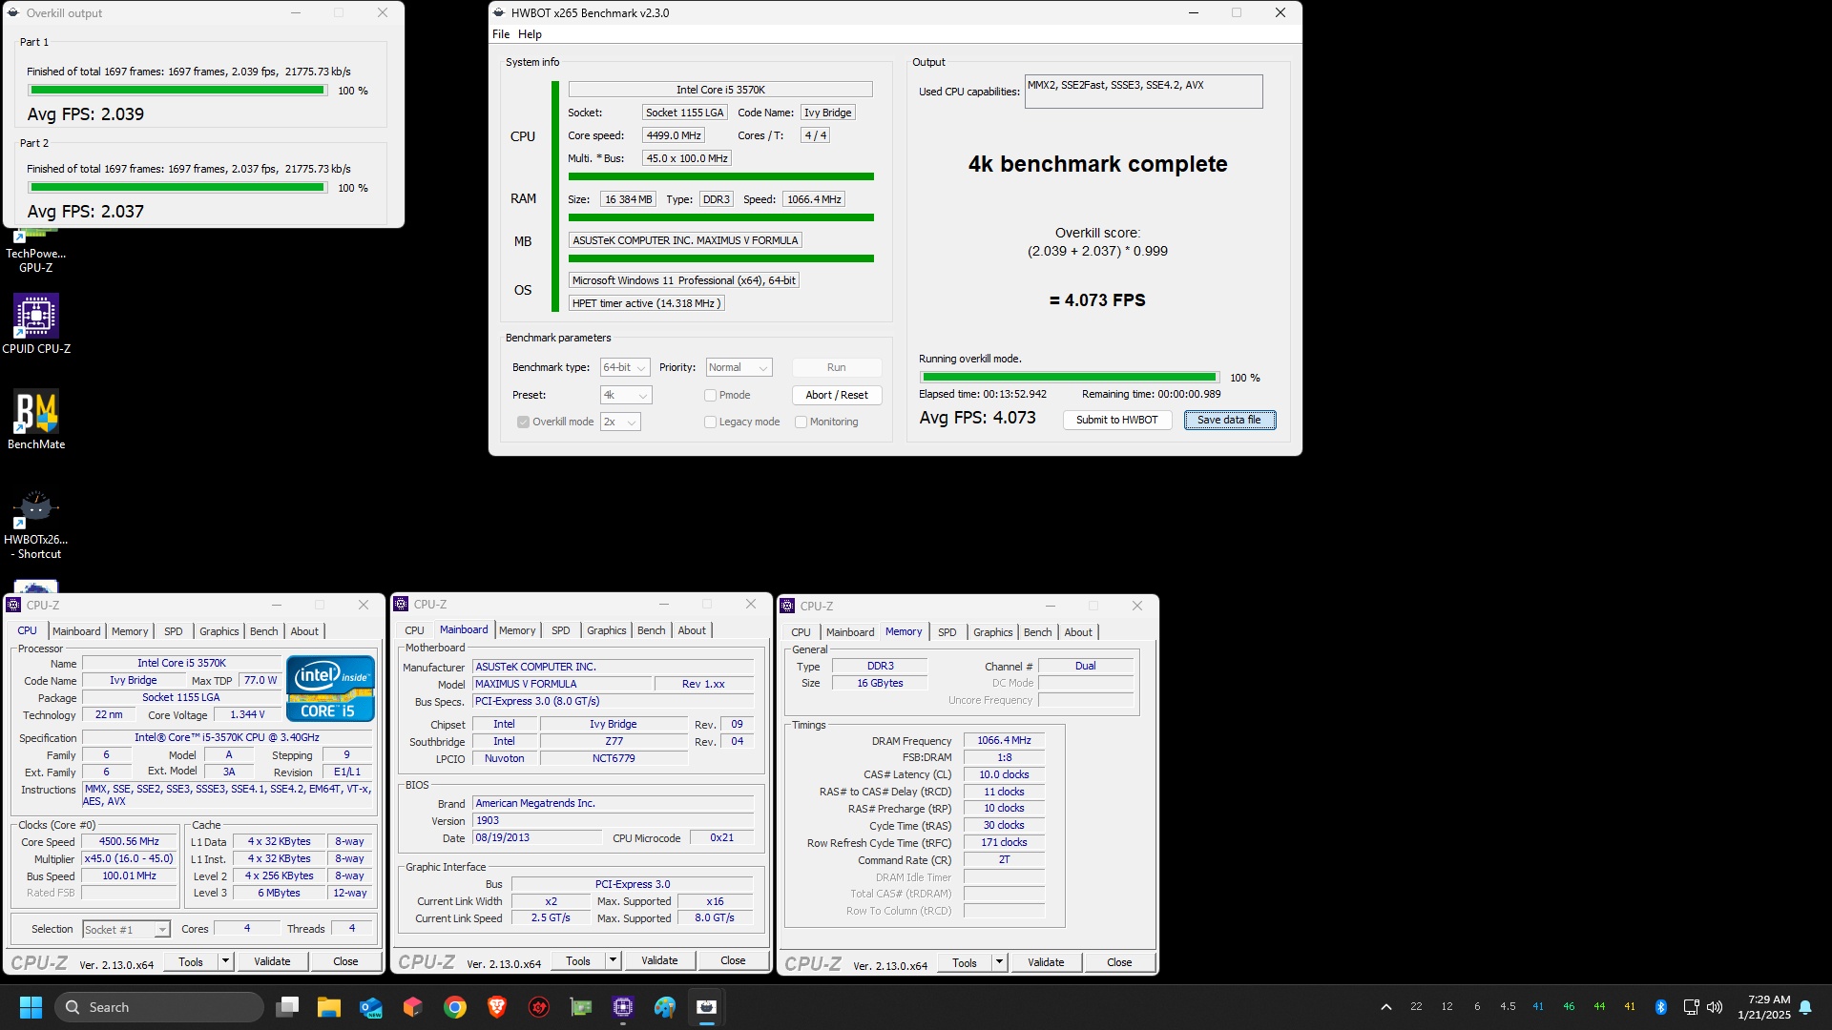
Task: Open the Priority Normal dropdown
Action: click(x=739, y=367)
